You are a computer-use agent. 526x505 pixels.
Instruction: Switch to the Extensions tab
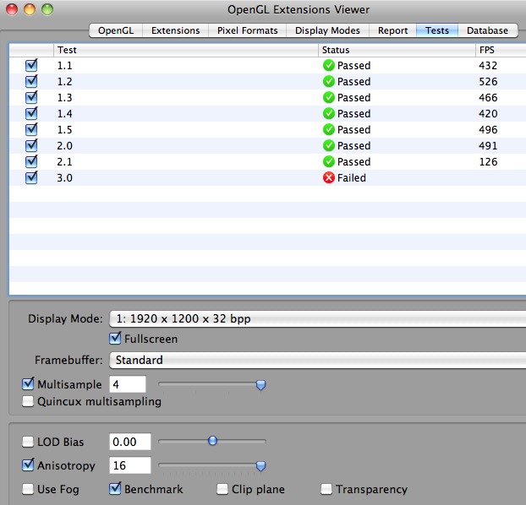[x=175, y=30]
